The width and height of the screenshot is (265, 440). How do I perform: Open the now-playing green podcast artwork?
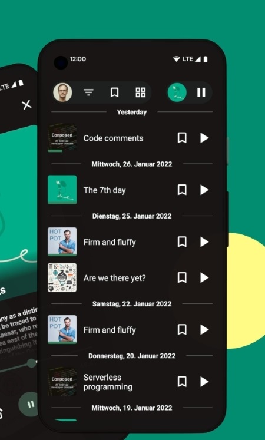(x=177, y=92)
